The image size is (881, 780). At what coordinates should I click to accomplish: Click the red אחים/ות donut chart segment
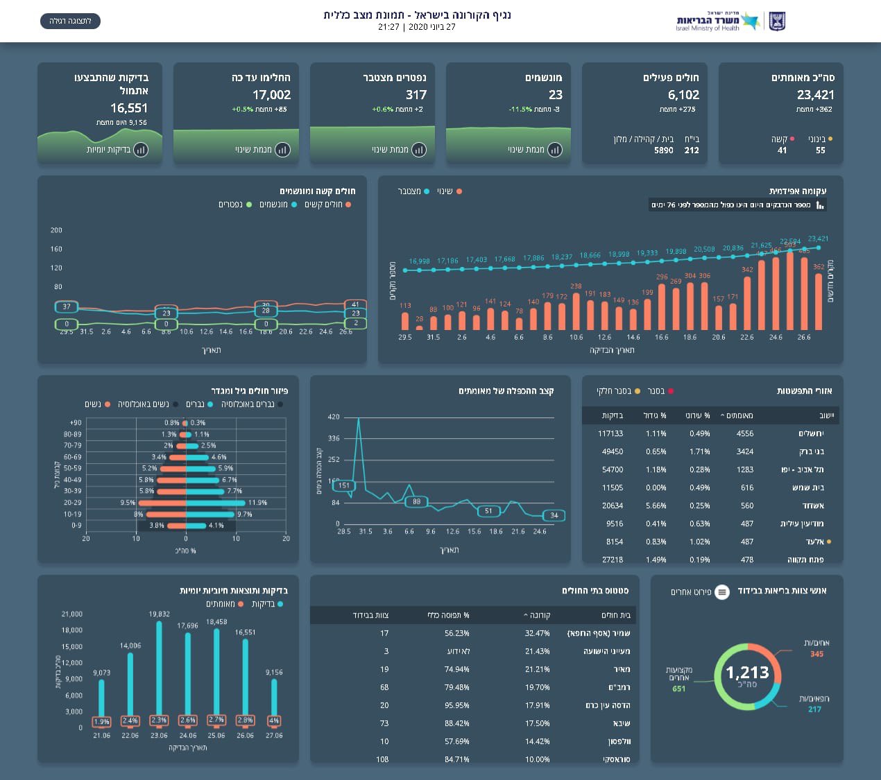(x=777, y=666)
